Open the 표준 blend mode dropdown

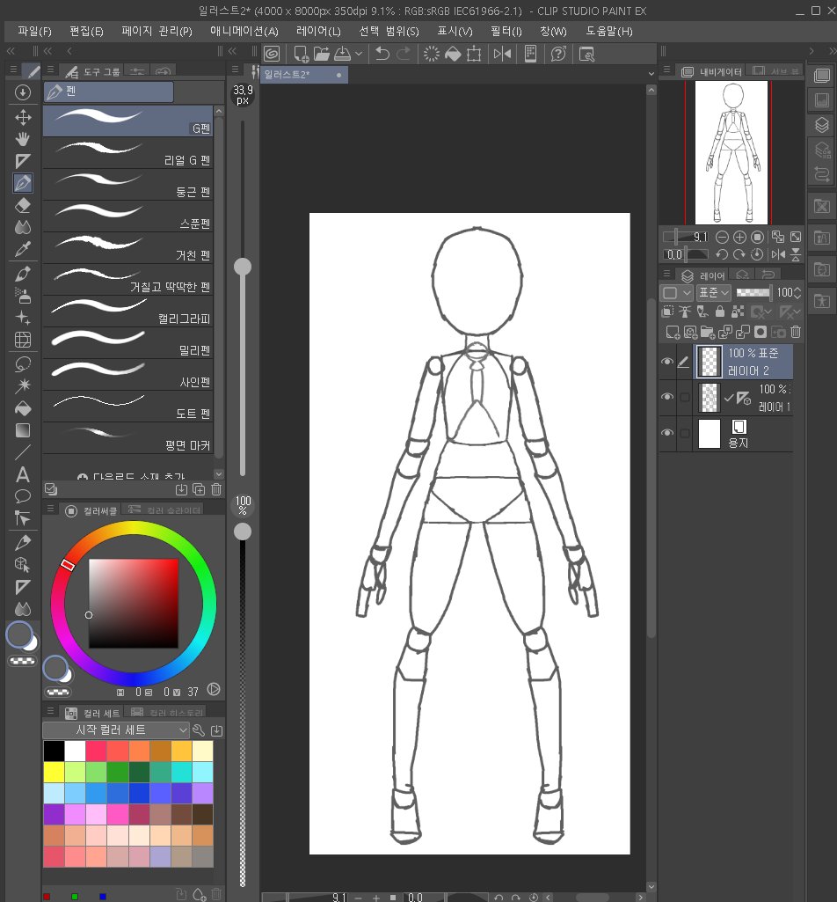click(713, 293)
